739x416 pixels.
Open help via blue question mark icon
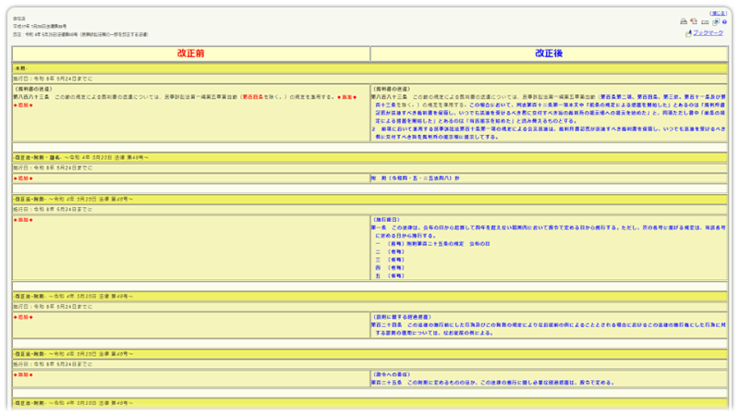coord(723,21)
